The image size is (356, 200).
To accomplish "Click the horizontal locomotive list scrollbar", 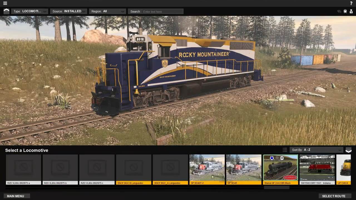I will [276, 187].
